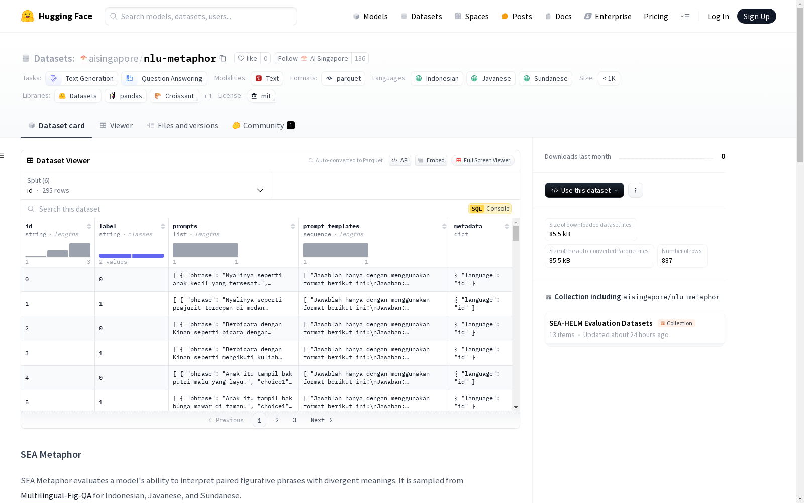Screen dimensions: 804x503
Task: Click the Log In link
Action: (718, 16)
